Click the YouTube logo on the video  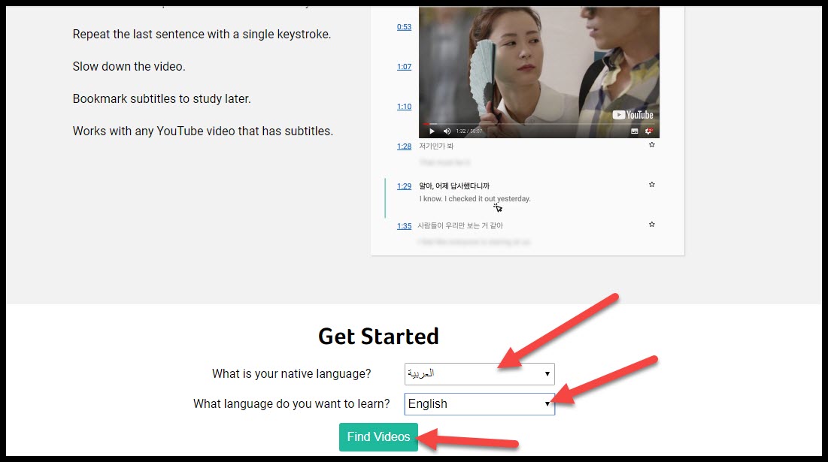[632, 115]
